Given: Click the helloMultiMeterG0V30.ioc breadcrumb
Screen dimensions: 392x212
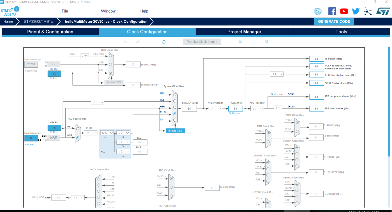Looking at the screenshot, I should point(106,21).
